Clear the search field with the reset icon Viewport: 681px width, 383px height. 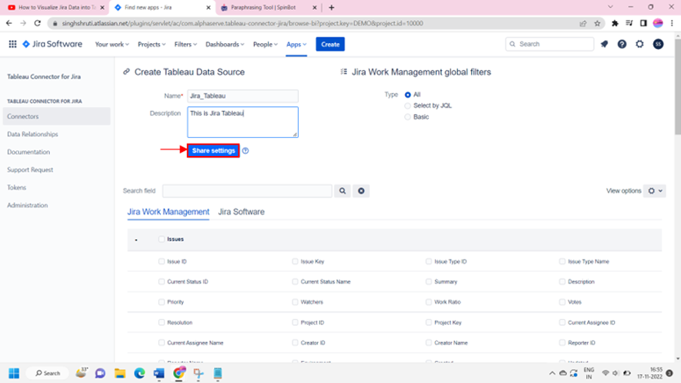[361, 190]
